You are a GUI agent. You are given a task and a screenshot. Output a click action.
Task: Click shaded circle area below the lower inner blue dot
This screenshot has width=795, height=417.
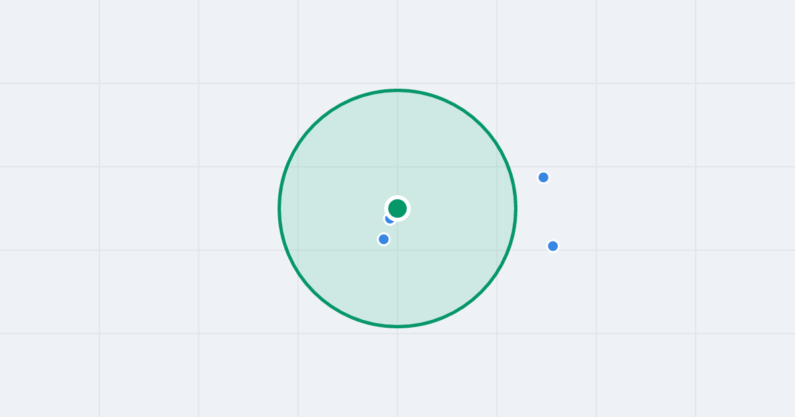click(x=384, y=285)
